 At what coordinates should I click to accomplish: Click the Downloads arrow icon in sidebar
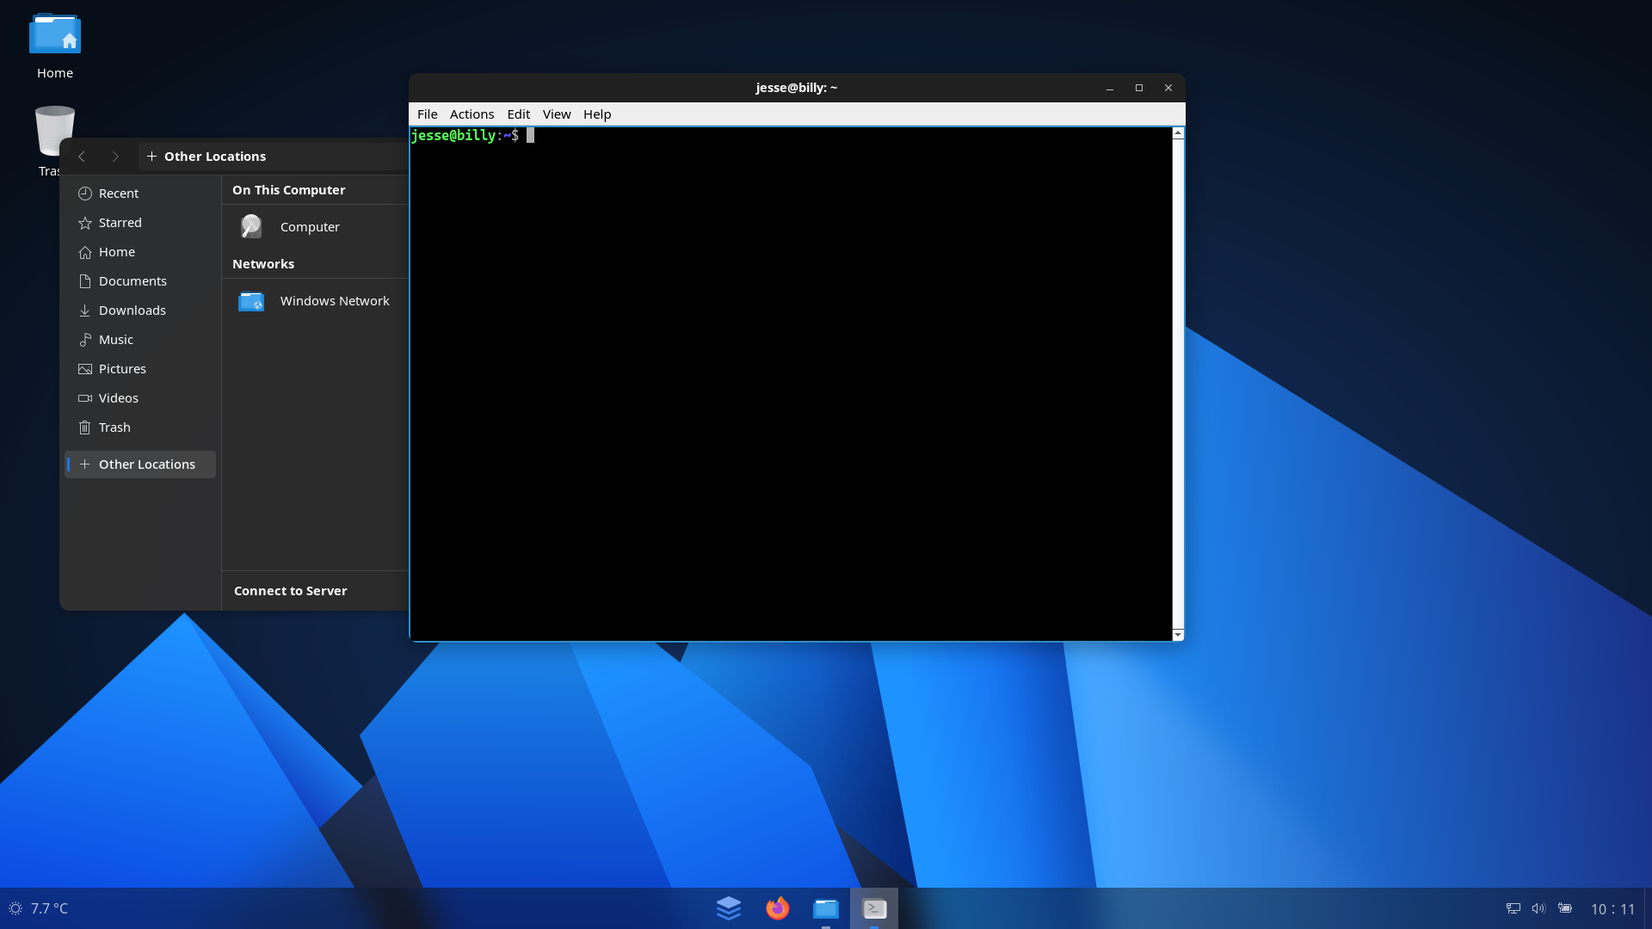84,311
